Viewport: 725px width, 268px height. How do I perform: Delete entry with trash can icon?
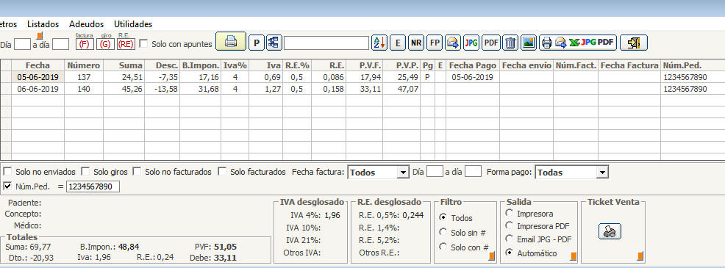[510, 43]
